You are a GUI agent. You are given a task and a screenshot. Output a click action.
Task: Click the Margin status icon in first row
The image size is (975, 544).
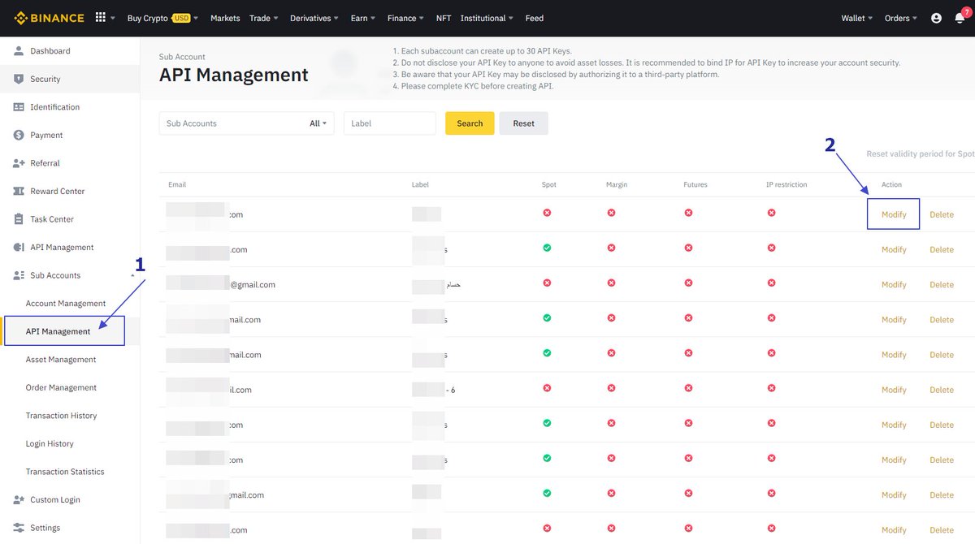click(x=611, y=213)
